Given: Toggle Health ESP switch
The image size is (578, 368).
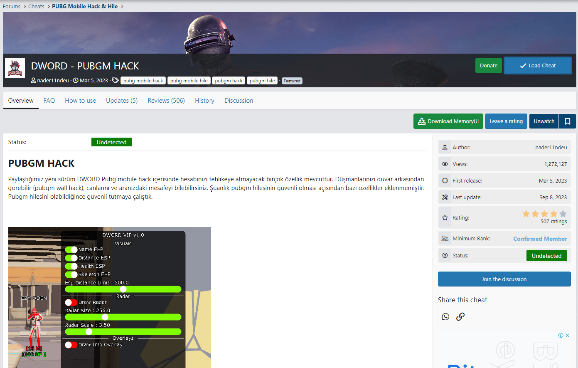Looking at the screenshot, I should coord(71,266).
